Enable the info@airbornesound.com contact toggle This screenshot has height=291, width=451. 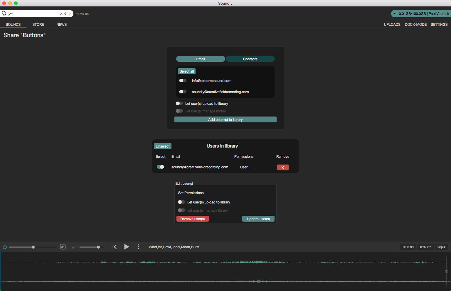pyautogui.click(x=183, y=80)
